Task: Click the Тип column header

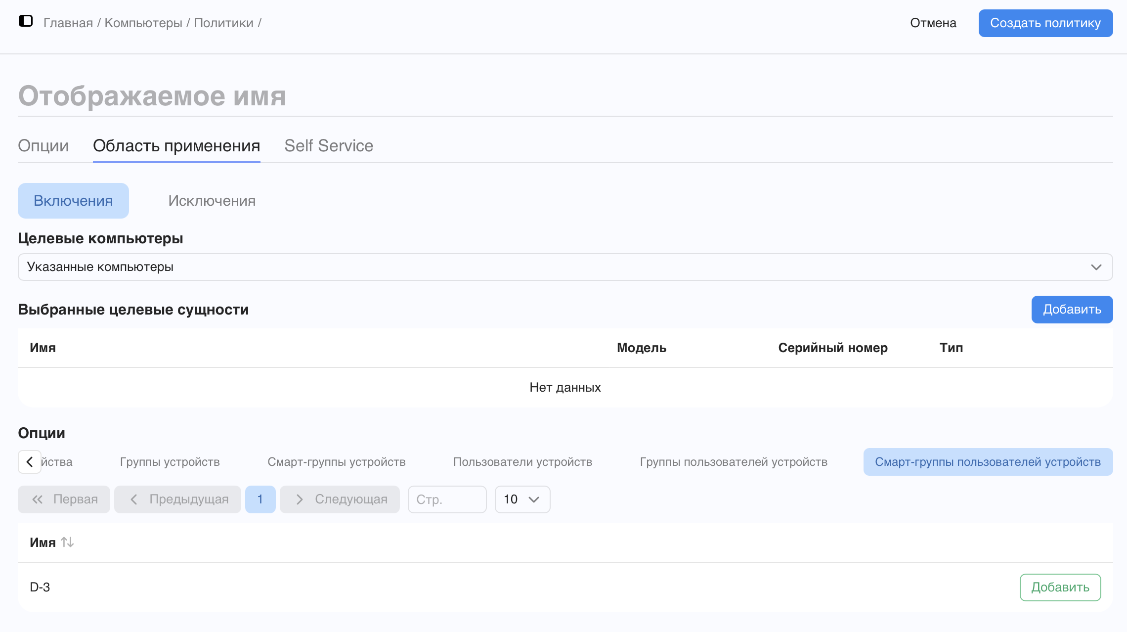Action: click(951, 348)
